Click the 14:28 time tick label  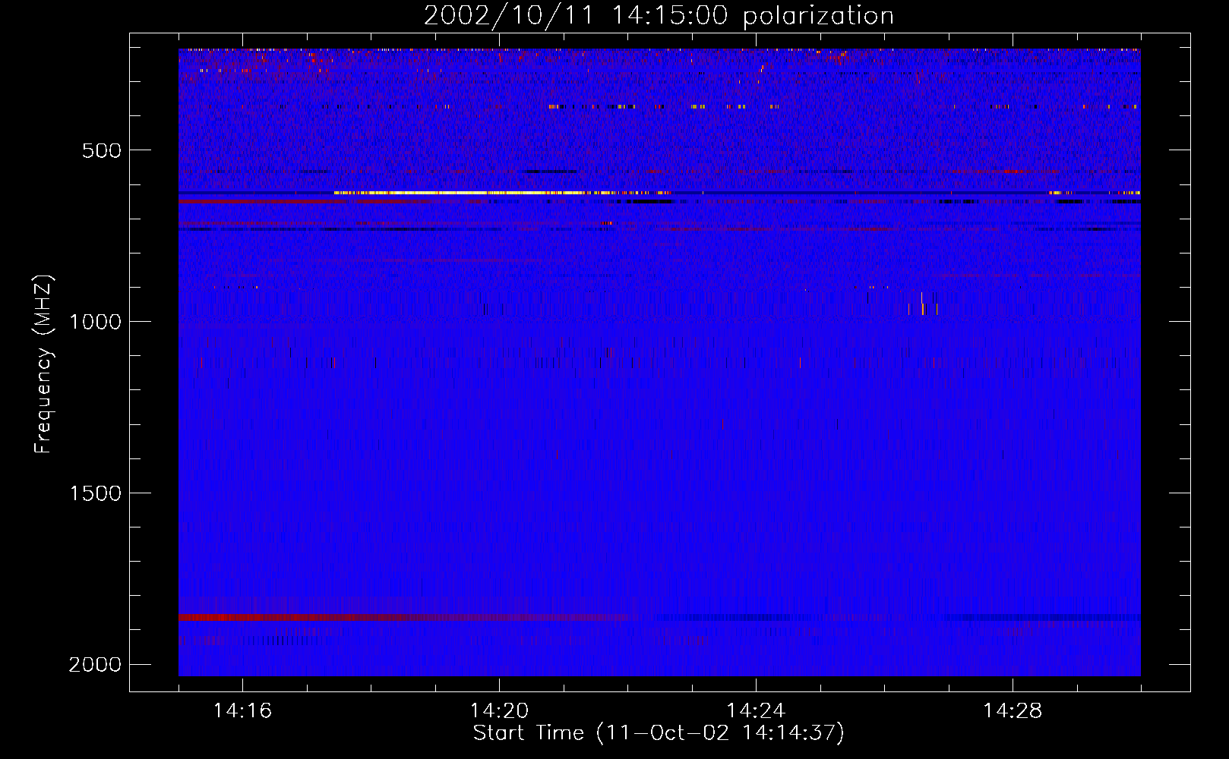click(1013, 711)
